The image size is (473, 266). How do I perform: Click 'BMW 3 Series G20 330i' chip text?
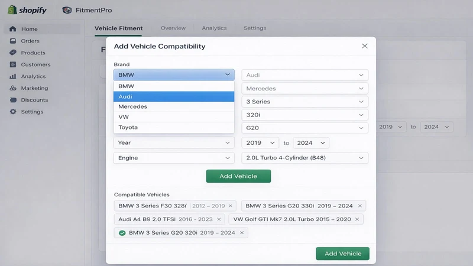(280, 206)
